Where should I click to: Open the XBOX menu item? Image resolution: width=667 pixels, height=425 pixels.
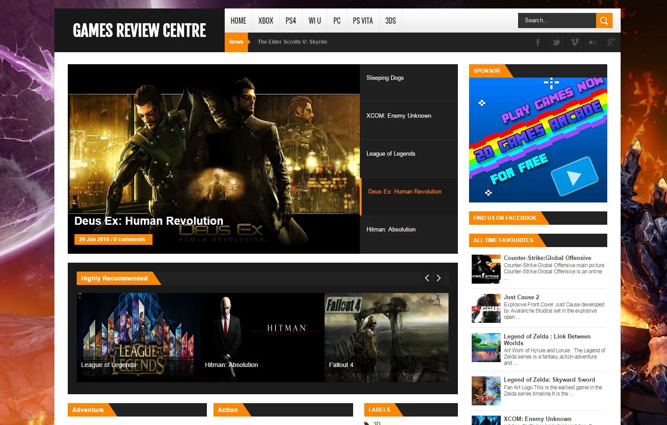point(266,21)
